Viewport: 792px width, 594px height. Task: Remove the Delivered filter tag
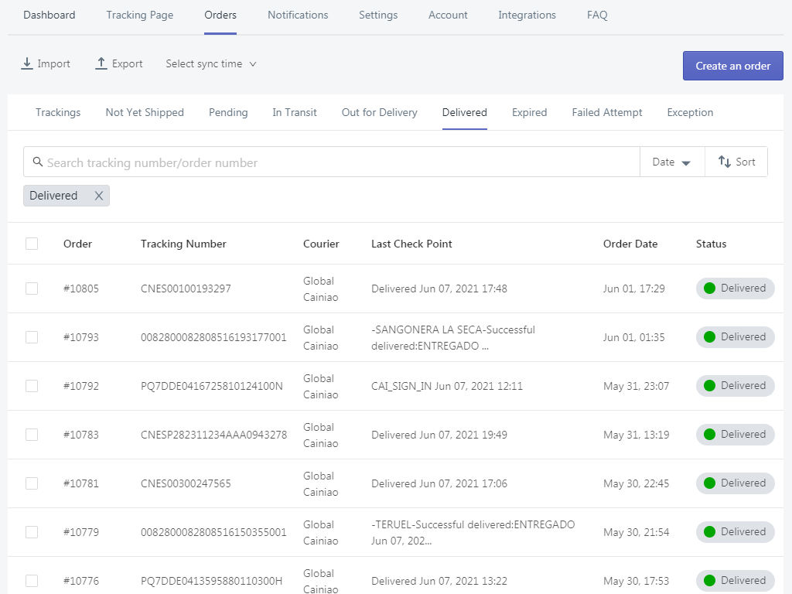99,196
